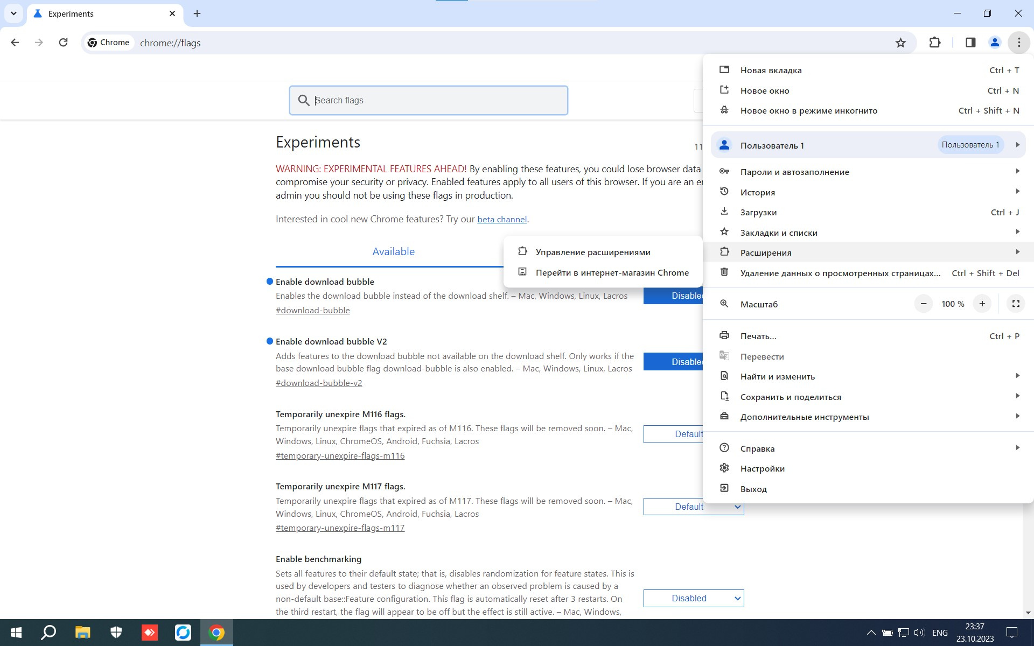Focus the Search flags field

pos(429,100)
